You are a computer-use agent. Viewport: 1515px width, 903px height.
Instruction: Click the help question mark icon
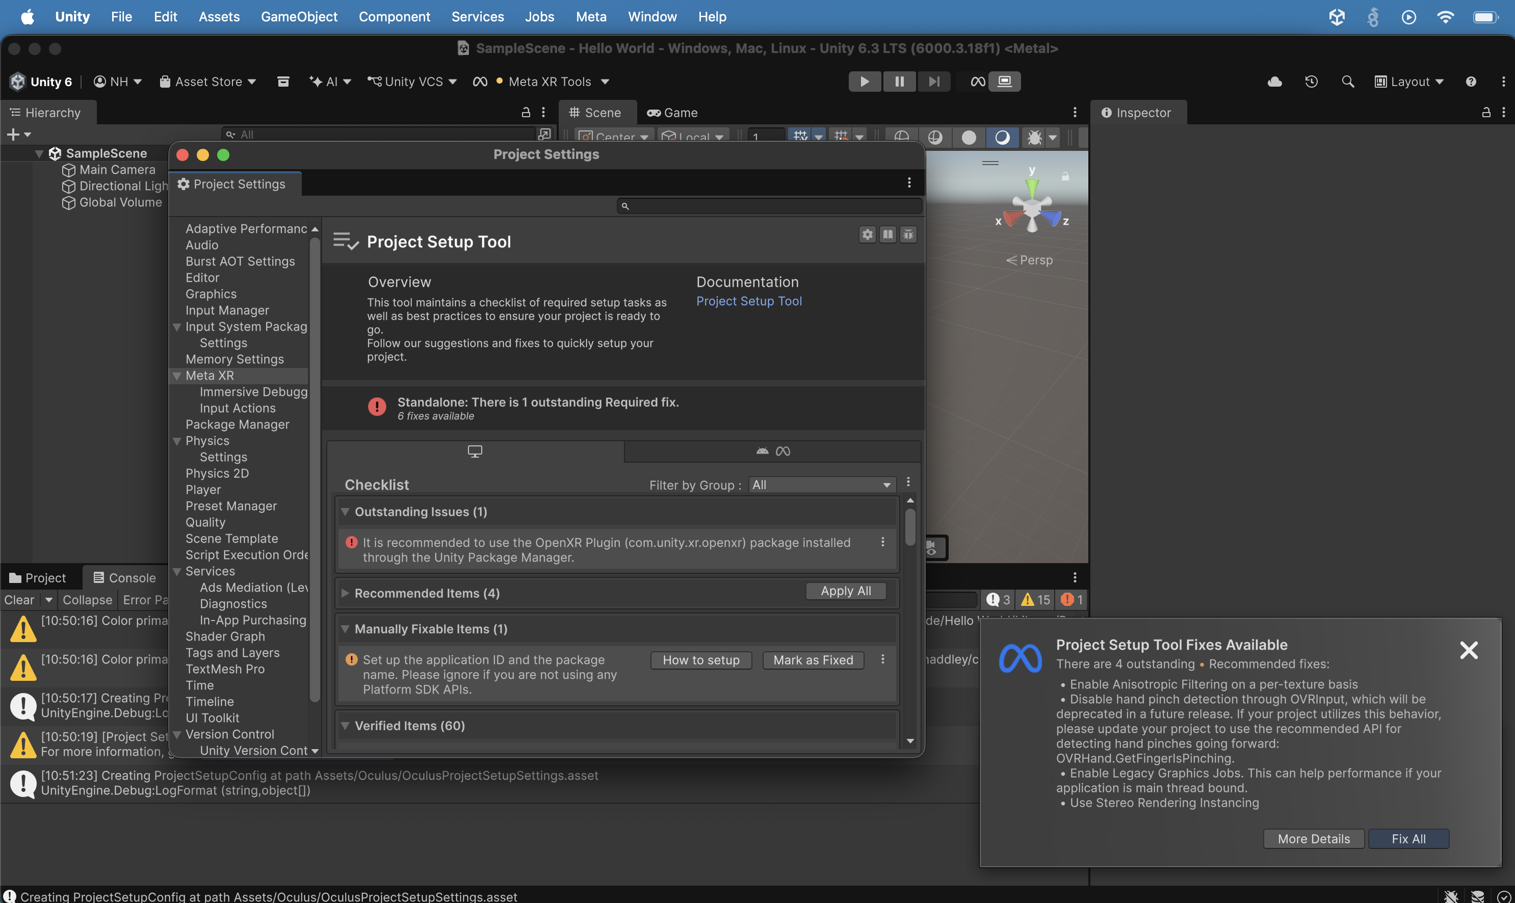click(1471, 82)
